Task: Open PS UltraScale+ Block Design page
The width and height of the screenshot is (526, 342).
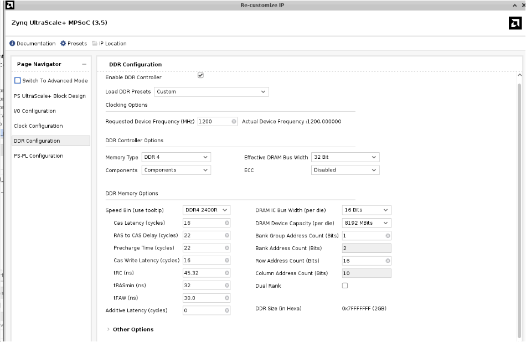Action: 50,96
